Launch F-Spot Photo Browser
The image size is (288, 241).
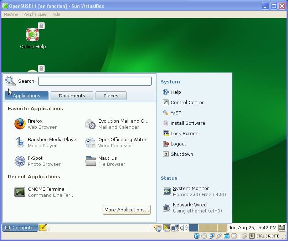[37, 161]
